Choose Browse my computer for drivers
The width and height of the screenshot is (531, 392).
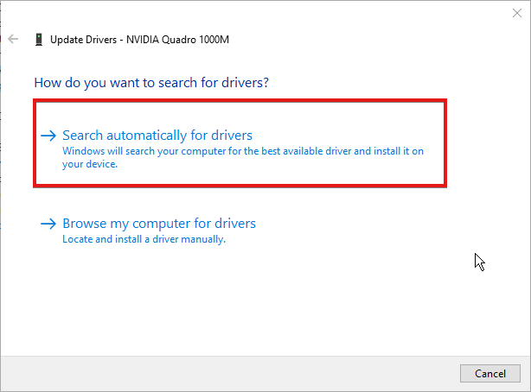[159, 224]
